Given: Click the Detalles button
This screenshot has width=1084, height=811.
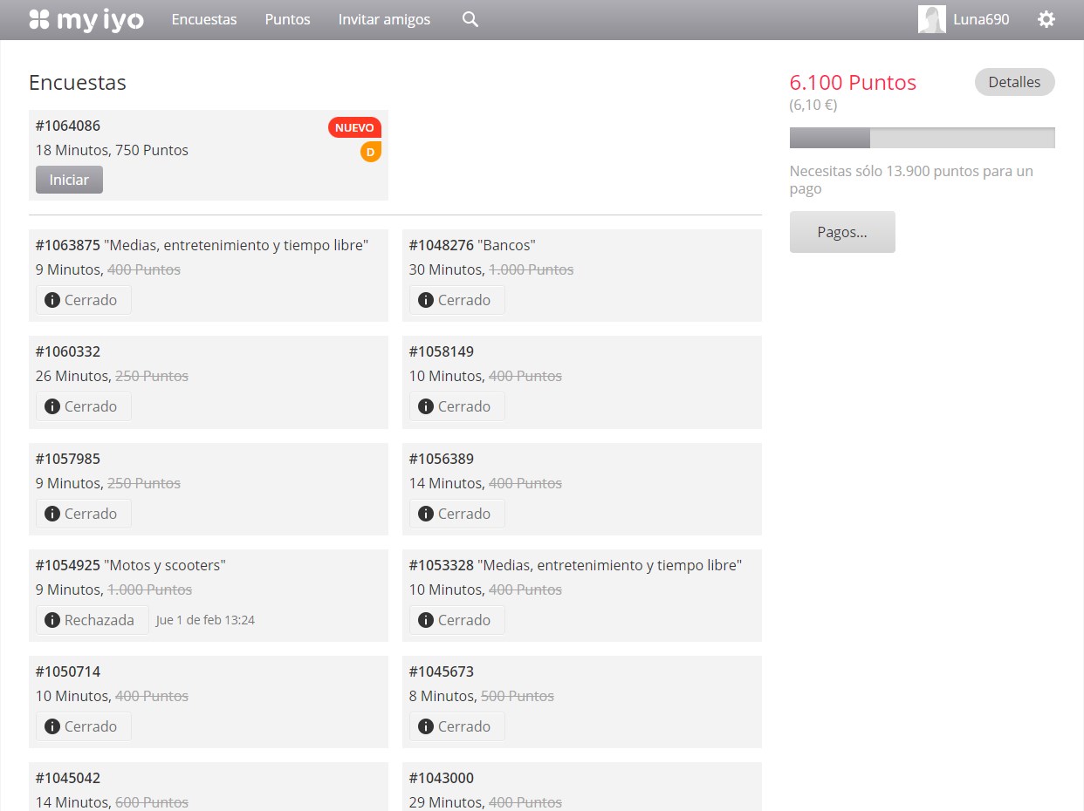Looking at the screenshot, I should click(1014, 82).
